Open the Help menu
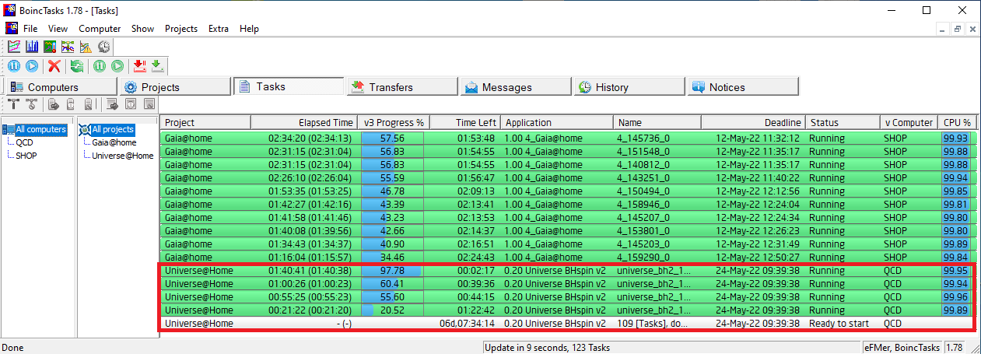 249,28
